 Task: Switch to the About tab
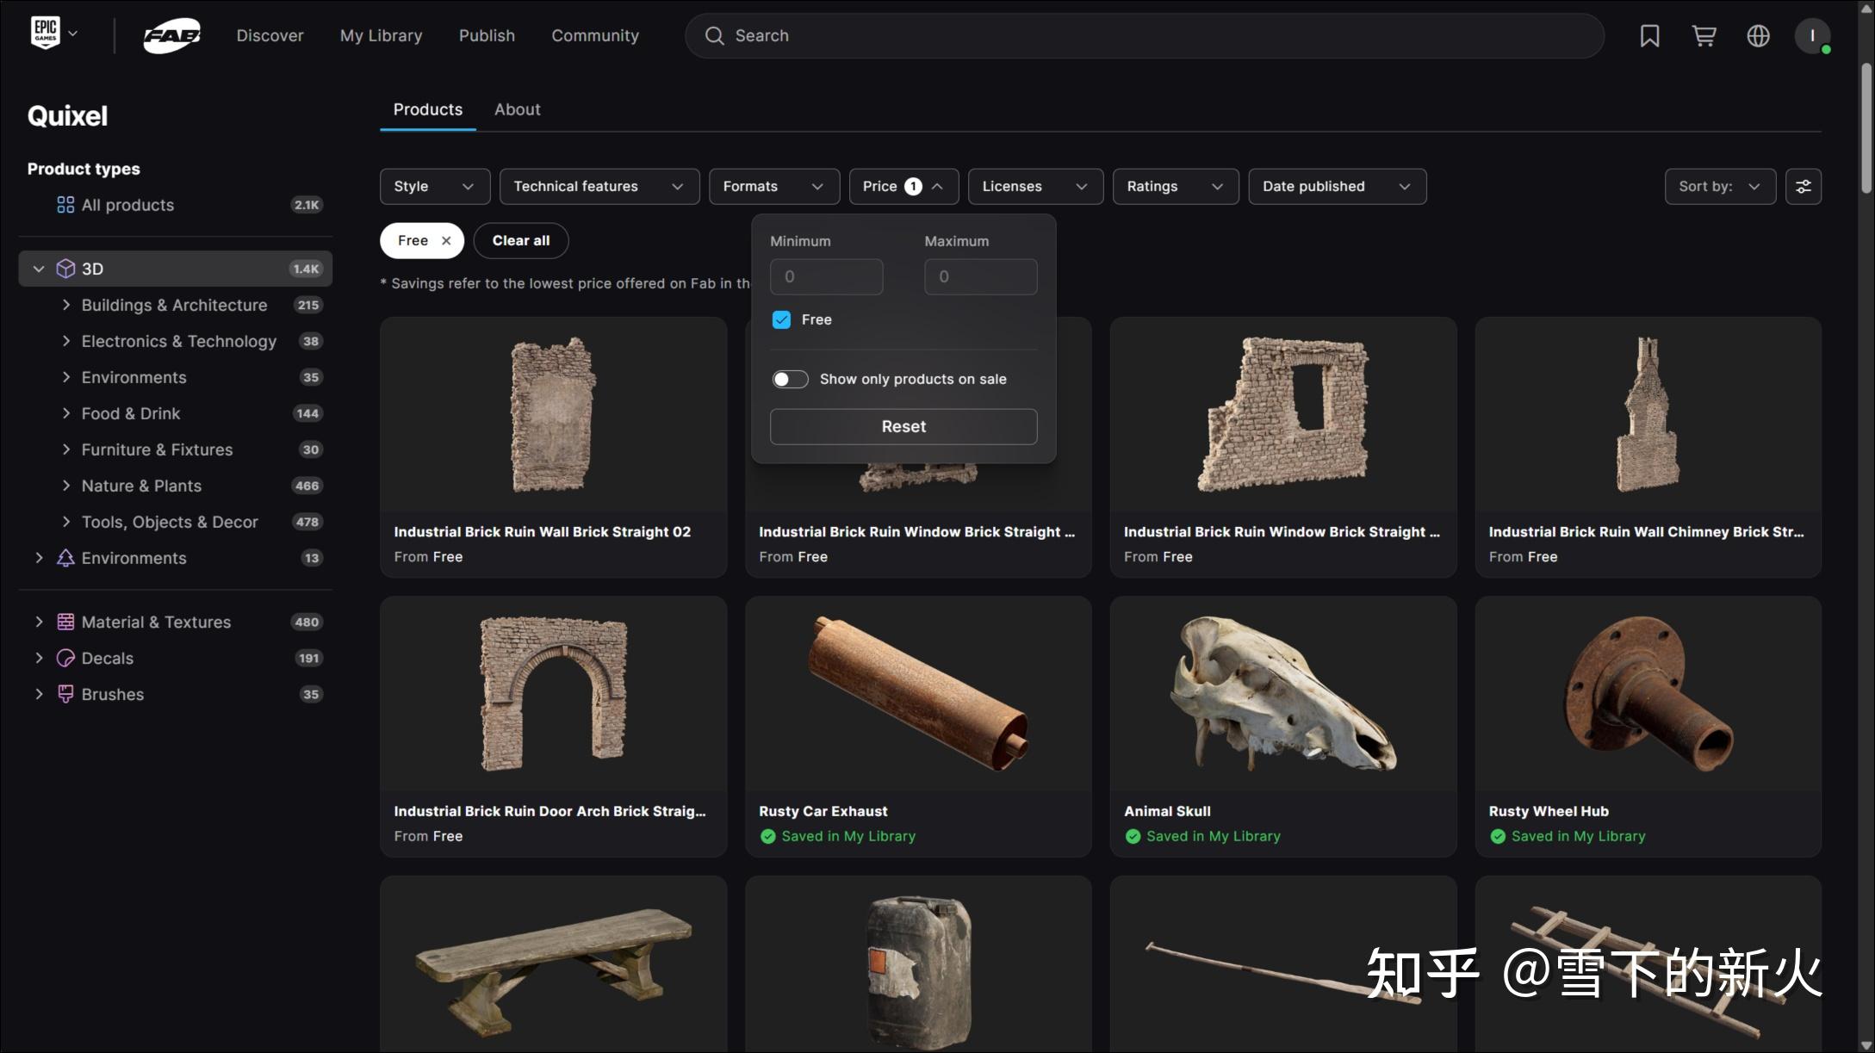pyautogui.click(x=517, y=110)
